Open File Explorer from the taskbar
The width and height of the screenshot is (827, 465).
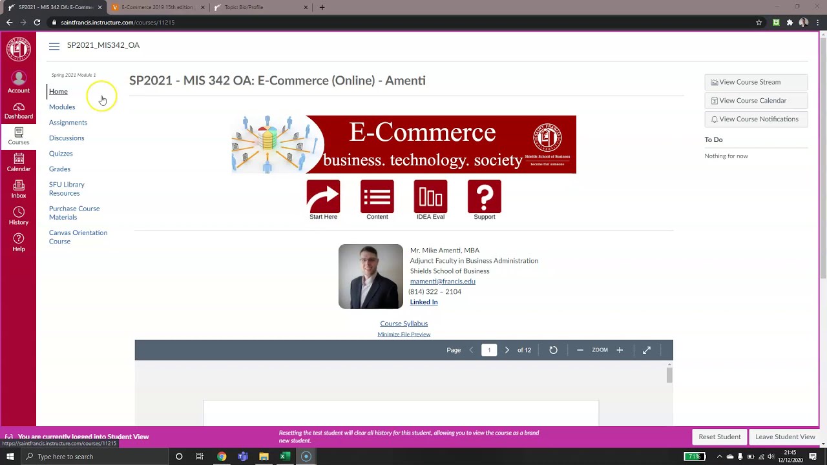point(264,457)
